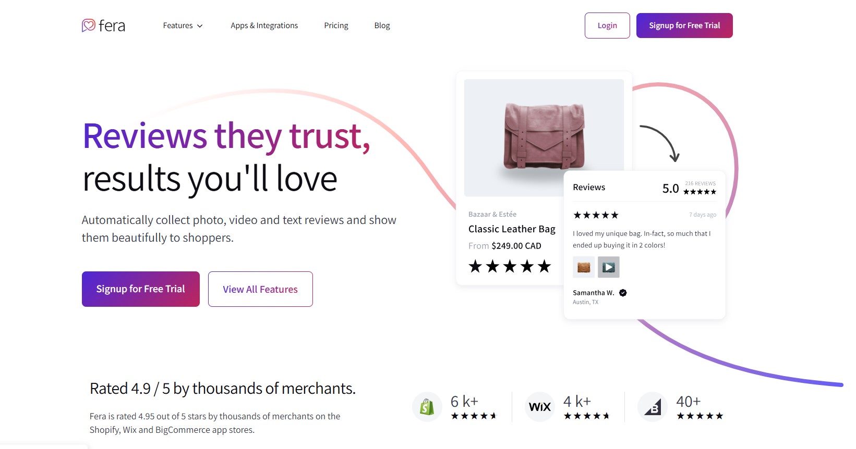Click the chevron next to Features
This screenshot has width=856, height=449.
click(x=200, y=26)
